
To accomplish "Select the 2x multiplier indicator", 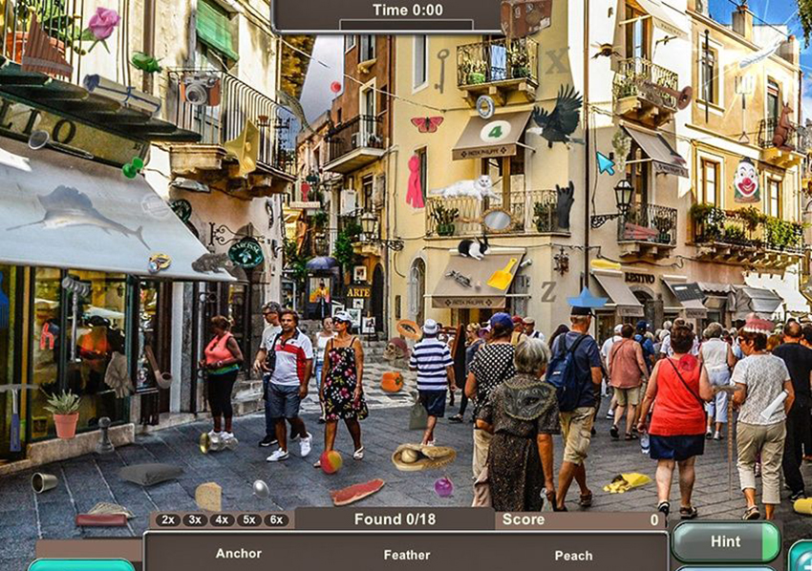I will 169,520.
